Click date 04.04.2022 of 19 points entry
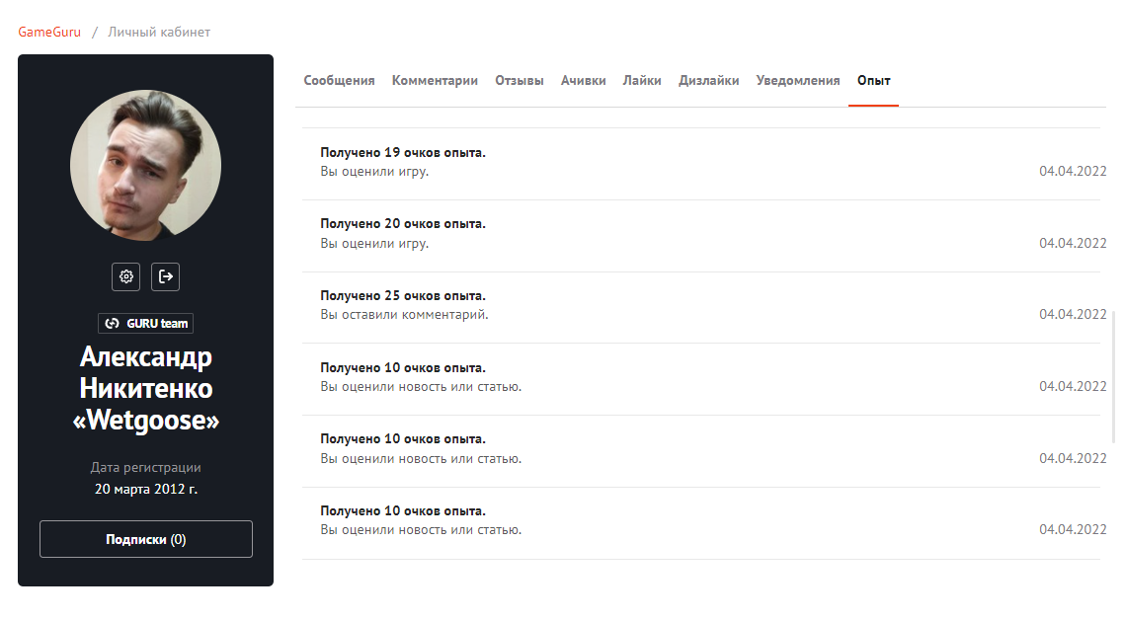 click(1073, 171)
